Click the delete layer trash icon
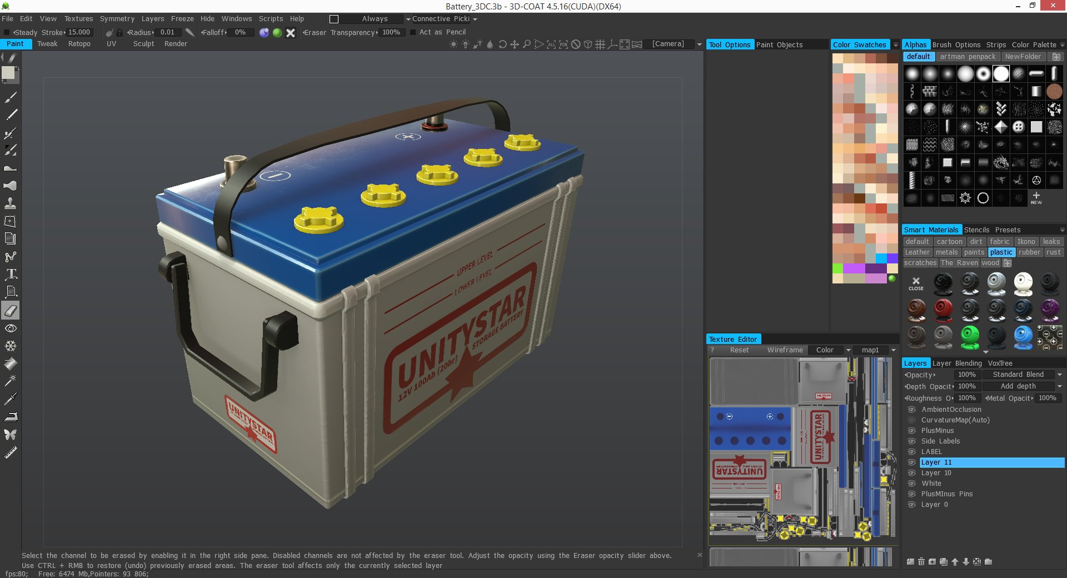 point(922,562)
